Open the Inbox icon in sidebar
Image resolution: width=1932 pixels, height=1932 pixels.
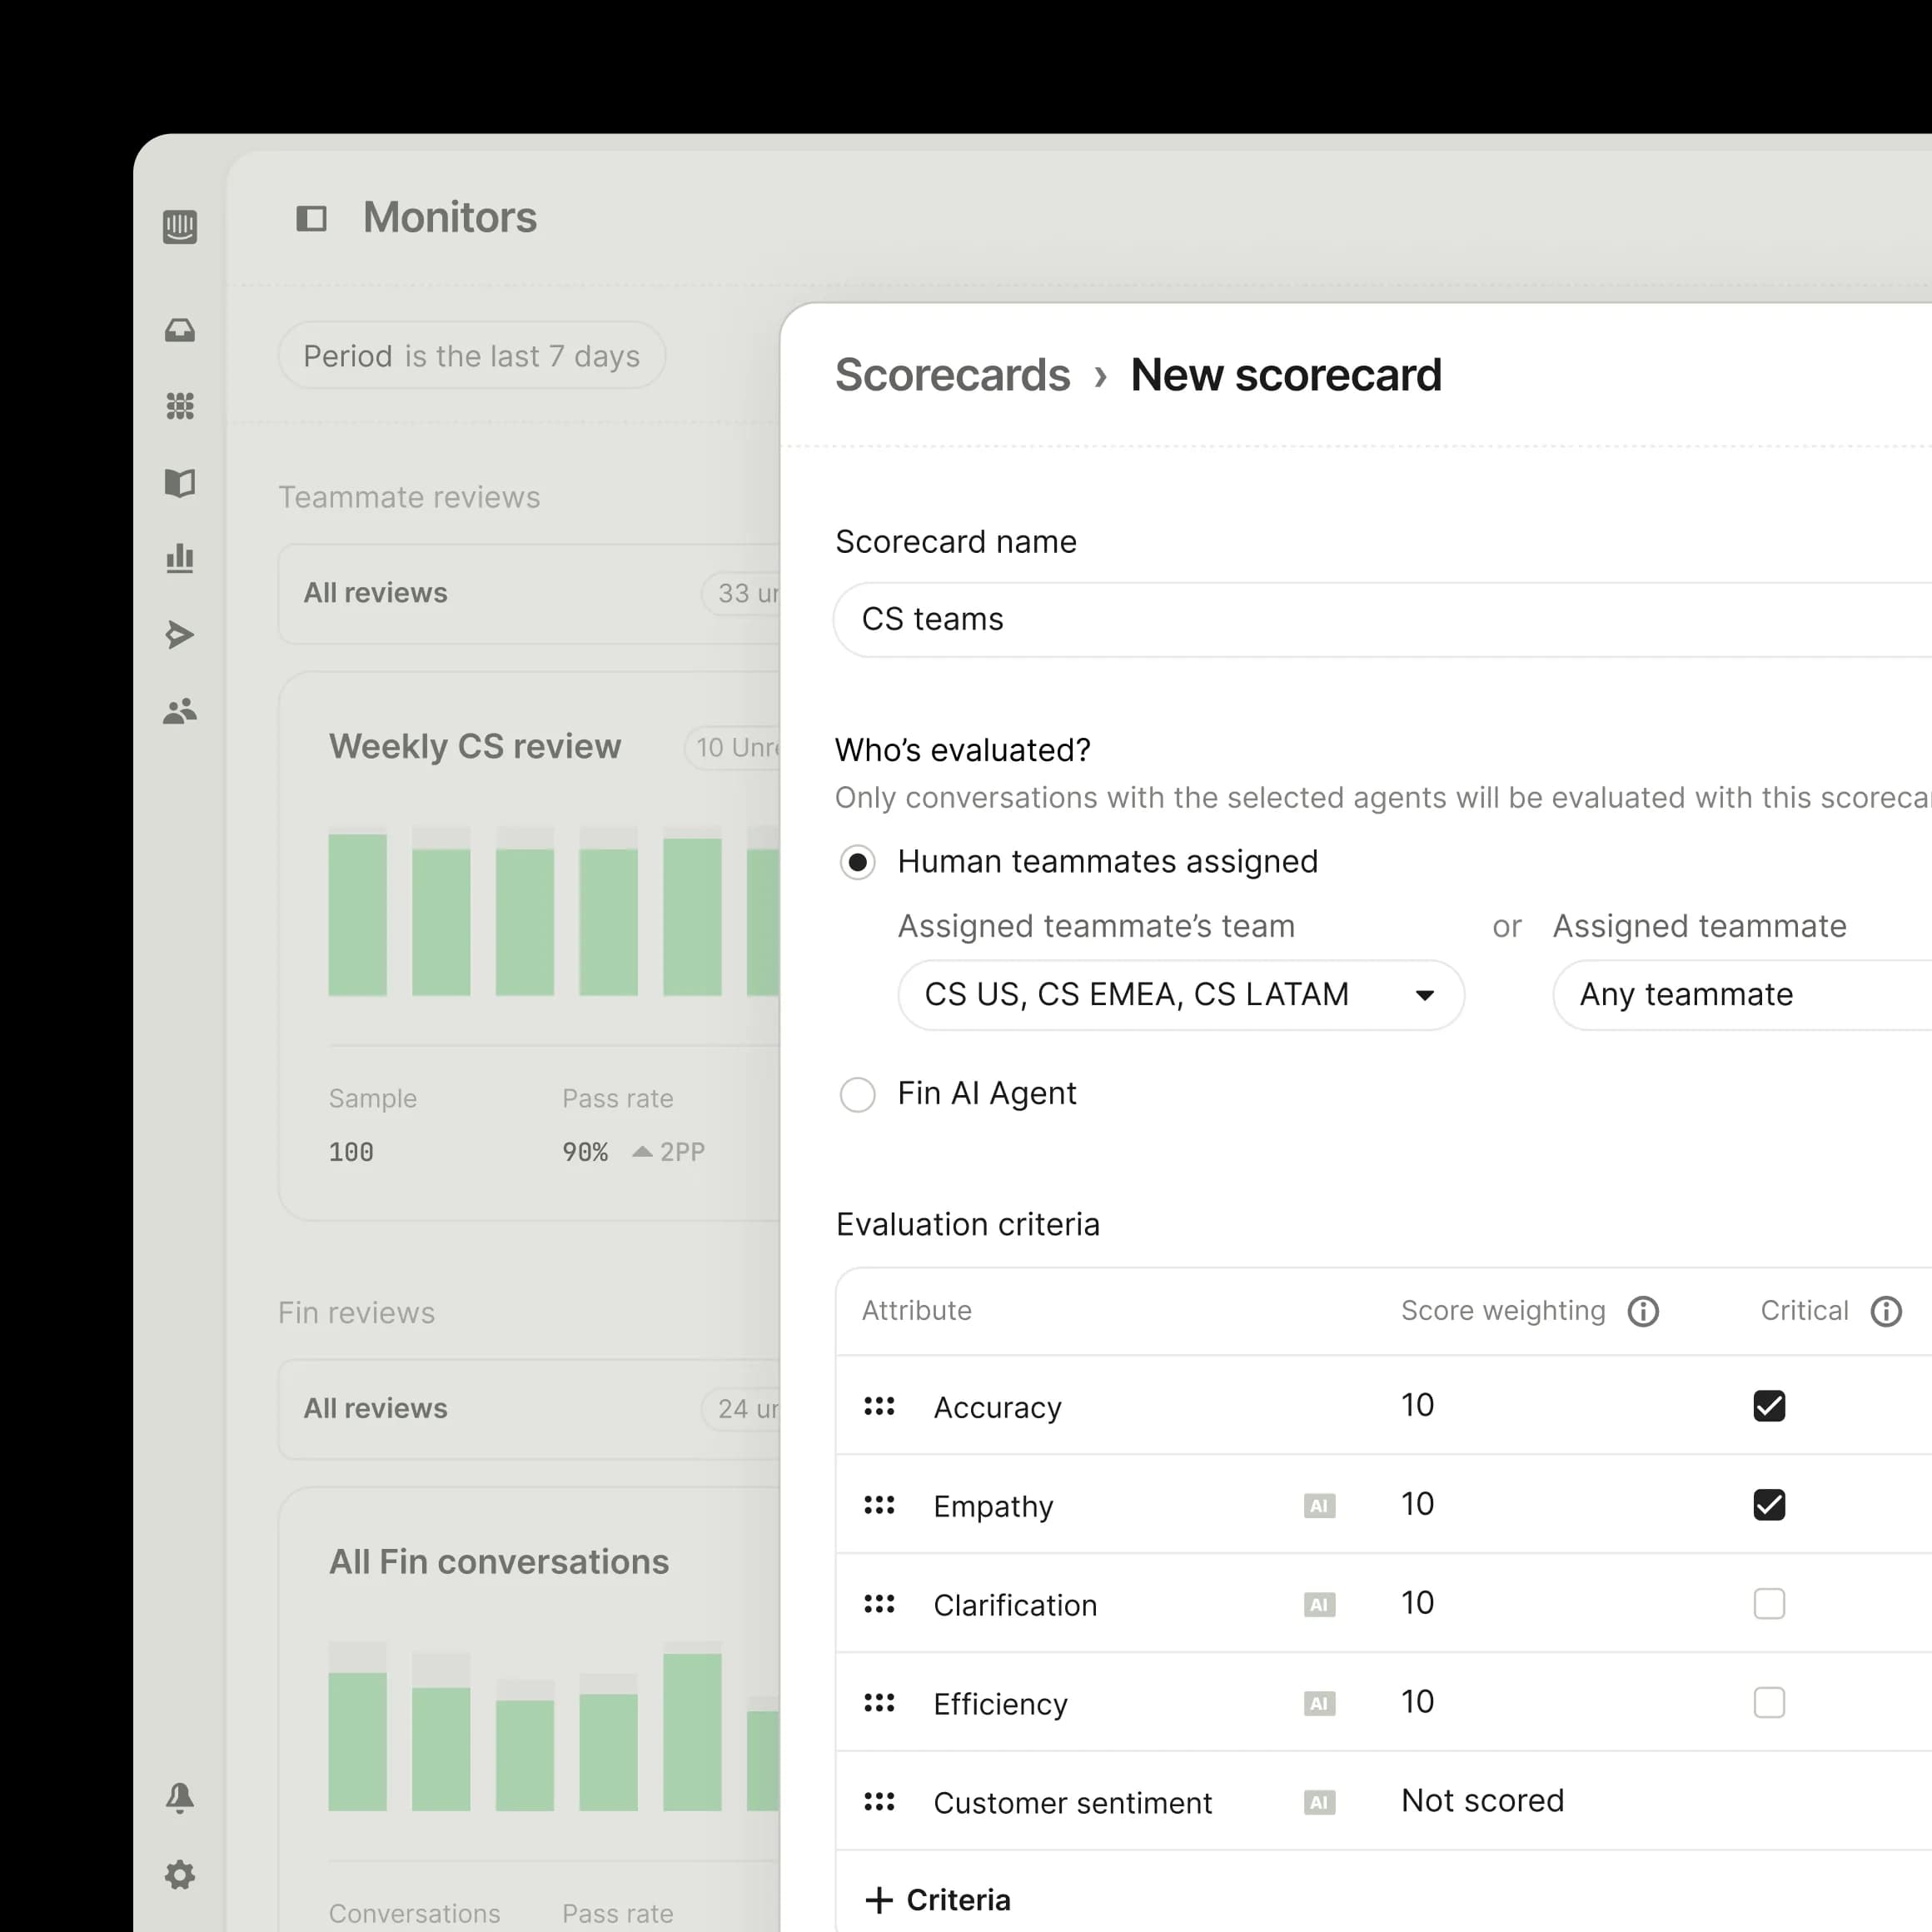pyautogui.click(x=180, y=330)
